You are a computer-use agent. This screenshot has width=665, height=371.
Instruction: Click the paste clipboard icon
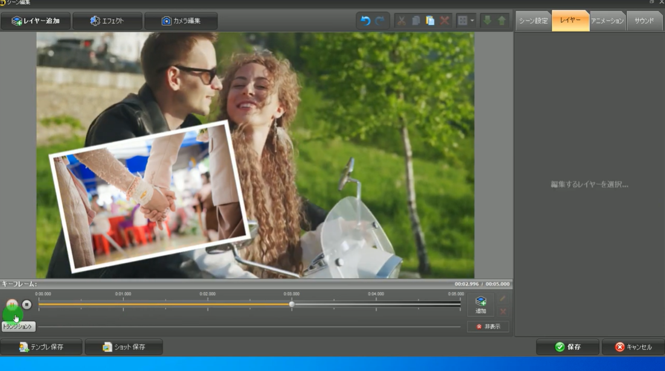coord(430,21)
